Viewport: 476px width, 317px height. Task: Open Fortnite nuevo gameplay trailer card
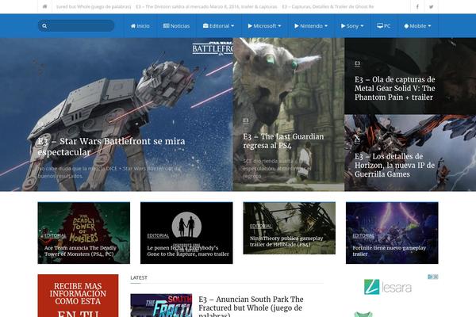pyautogui.click(x=392, y=233)
